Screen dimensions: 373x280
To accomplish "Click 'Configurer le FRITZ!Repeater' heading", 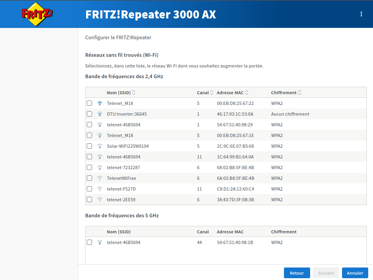I will tap(118, 37).
